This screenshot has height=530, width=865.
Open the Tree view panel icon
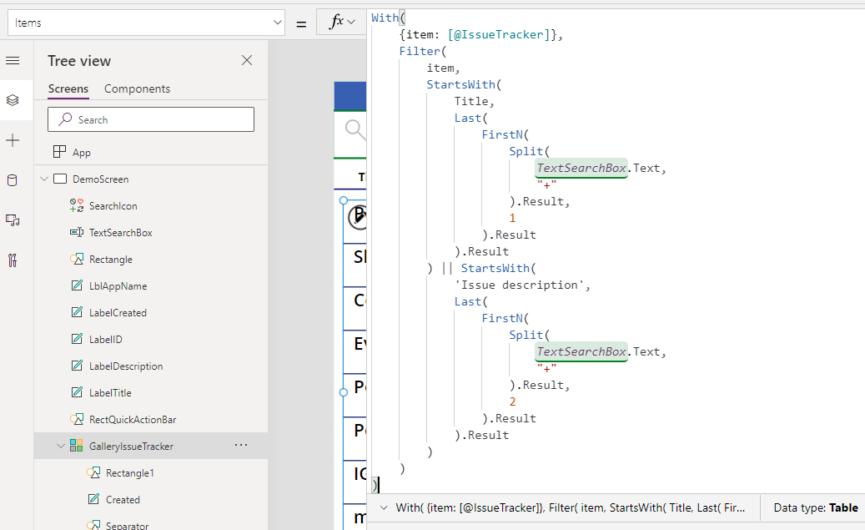(x=13, y=100)
